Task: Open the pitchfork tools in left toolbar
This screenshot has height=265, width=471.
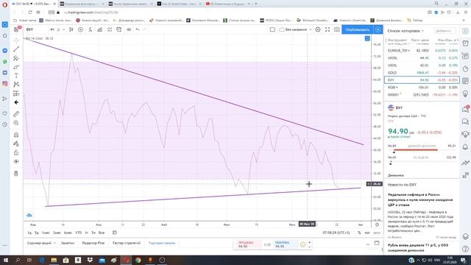Action: [x=16, y=58]
